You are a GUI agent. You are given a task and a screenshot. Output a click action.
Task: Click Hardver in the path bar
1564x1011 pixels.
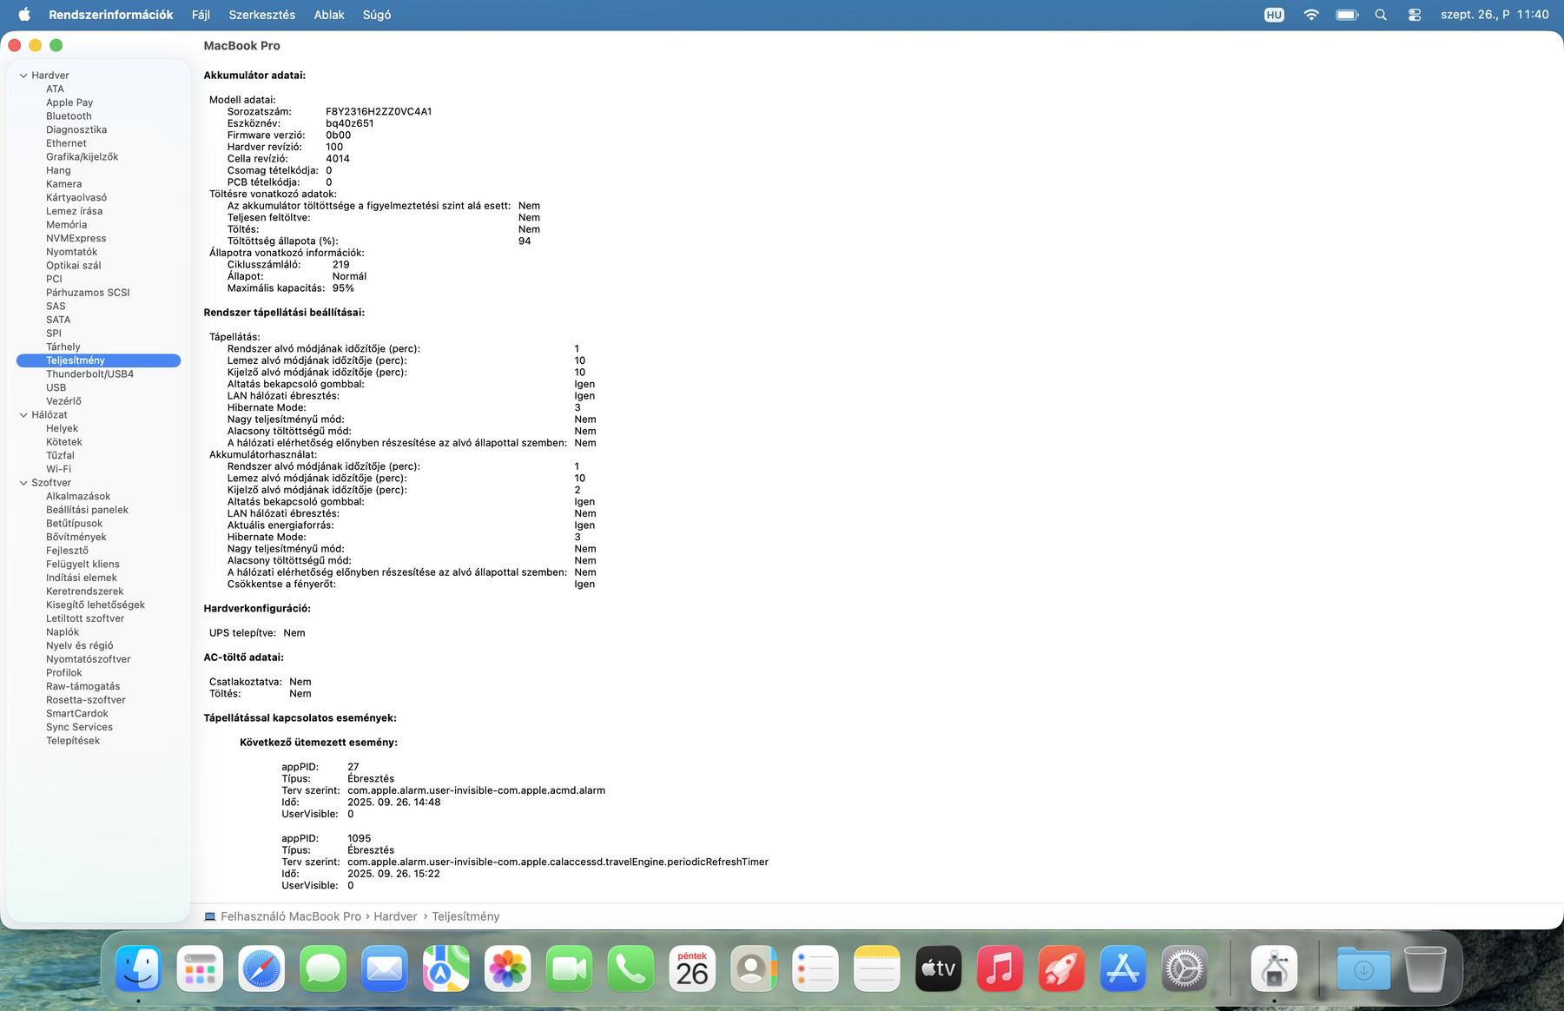[x=395, y=916]
